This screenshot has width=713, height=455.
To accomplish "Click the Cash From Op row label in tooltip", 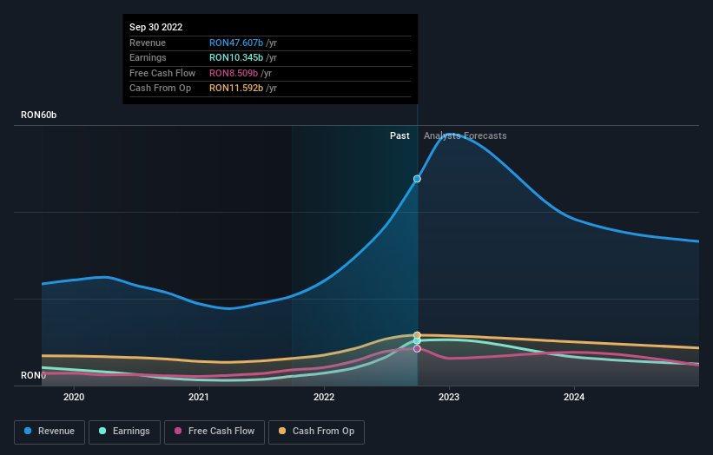I will (x=160, y=89).
